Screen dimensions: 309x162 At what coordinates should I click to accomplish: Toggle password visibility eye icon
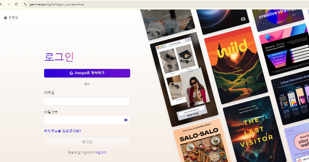pyautogui.click(x=126, y=120)
